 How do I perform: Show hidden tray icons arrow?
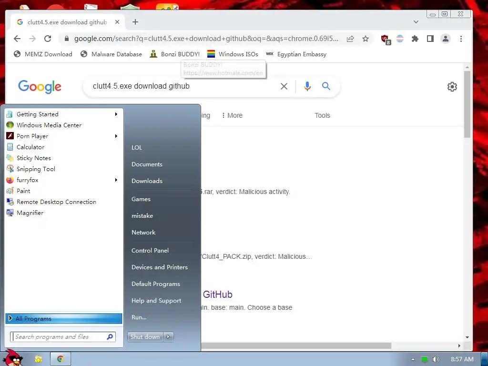pyautogui.click(x=413, y=359)
